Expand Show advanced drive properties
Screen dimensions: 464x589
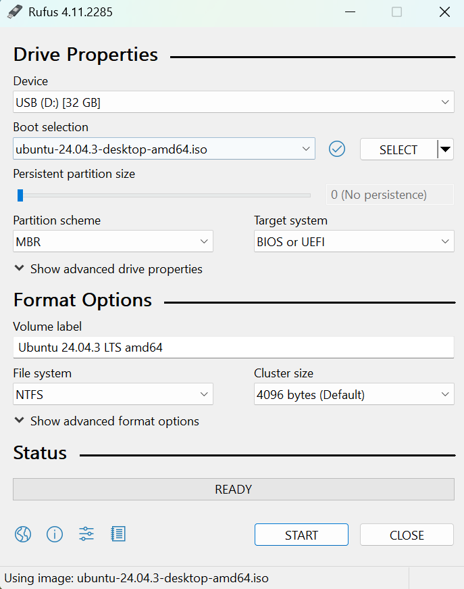[108, 269]
